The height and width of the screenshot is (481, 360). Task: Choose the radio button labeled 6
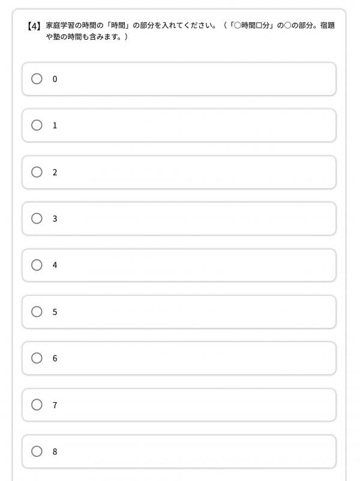(x=37, y=358)
